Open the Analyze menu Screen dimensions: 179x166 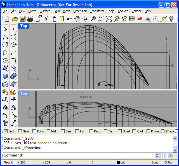coord(123,11)
